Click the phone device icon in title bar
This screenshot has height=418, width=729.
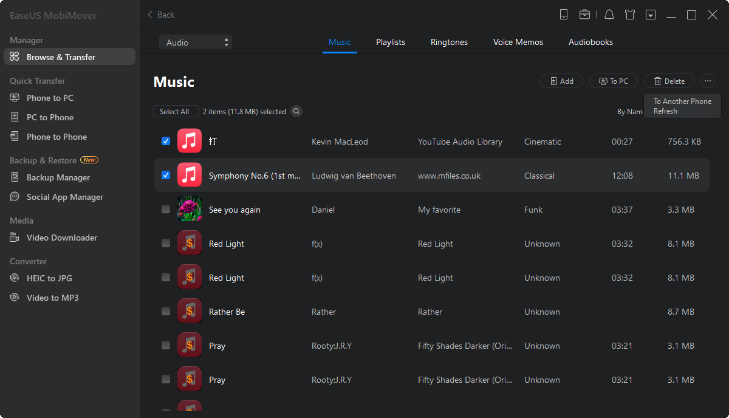(x=564, y=15)
